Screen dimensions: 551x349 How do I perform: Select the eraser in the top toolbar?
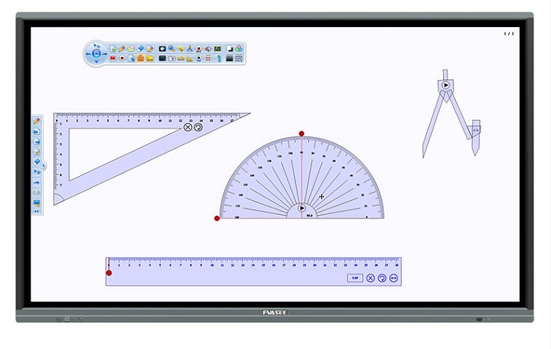coord(140,48)
